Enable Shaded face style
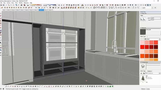Image resolution: width=161 pixels, height=90 pixels. pyautogui.click(x=145, y=5)
